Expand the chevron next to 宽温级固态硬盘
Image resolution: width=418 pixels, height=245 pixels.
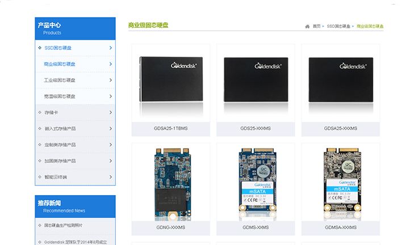coord(111,96)
